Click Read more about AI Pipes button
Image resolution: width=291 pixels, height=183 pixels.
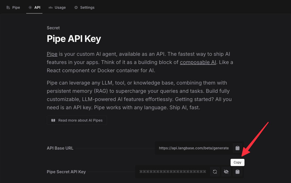click(x=77, y=120)
